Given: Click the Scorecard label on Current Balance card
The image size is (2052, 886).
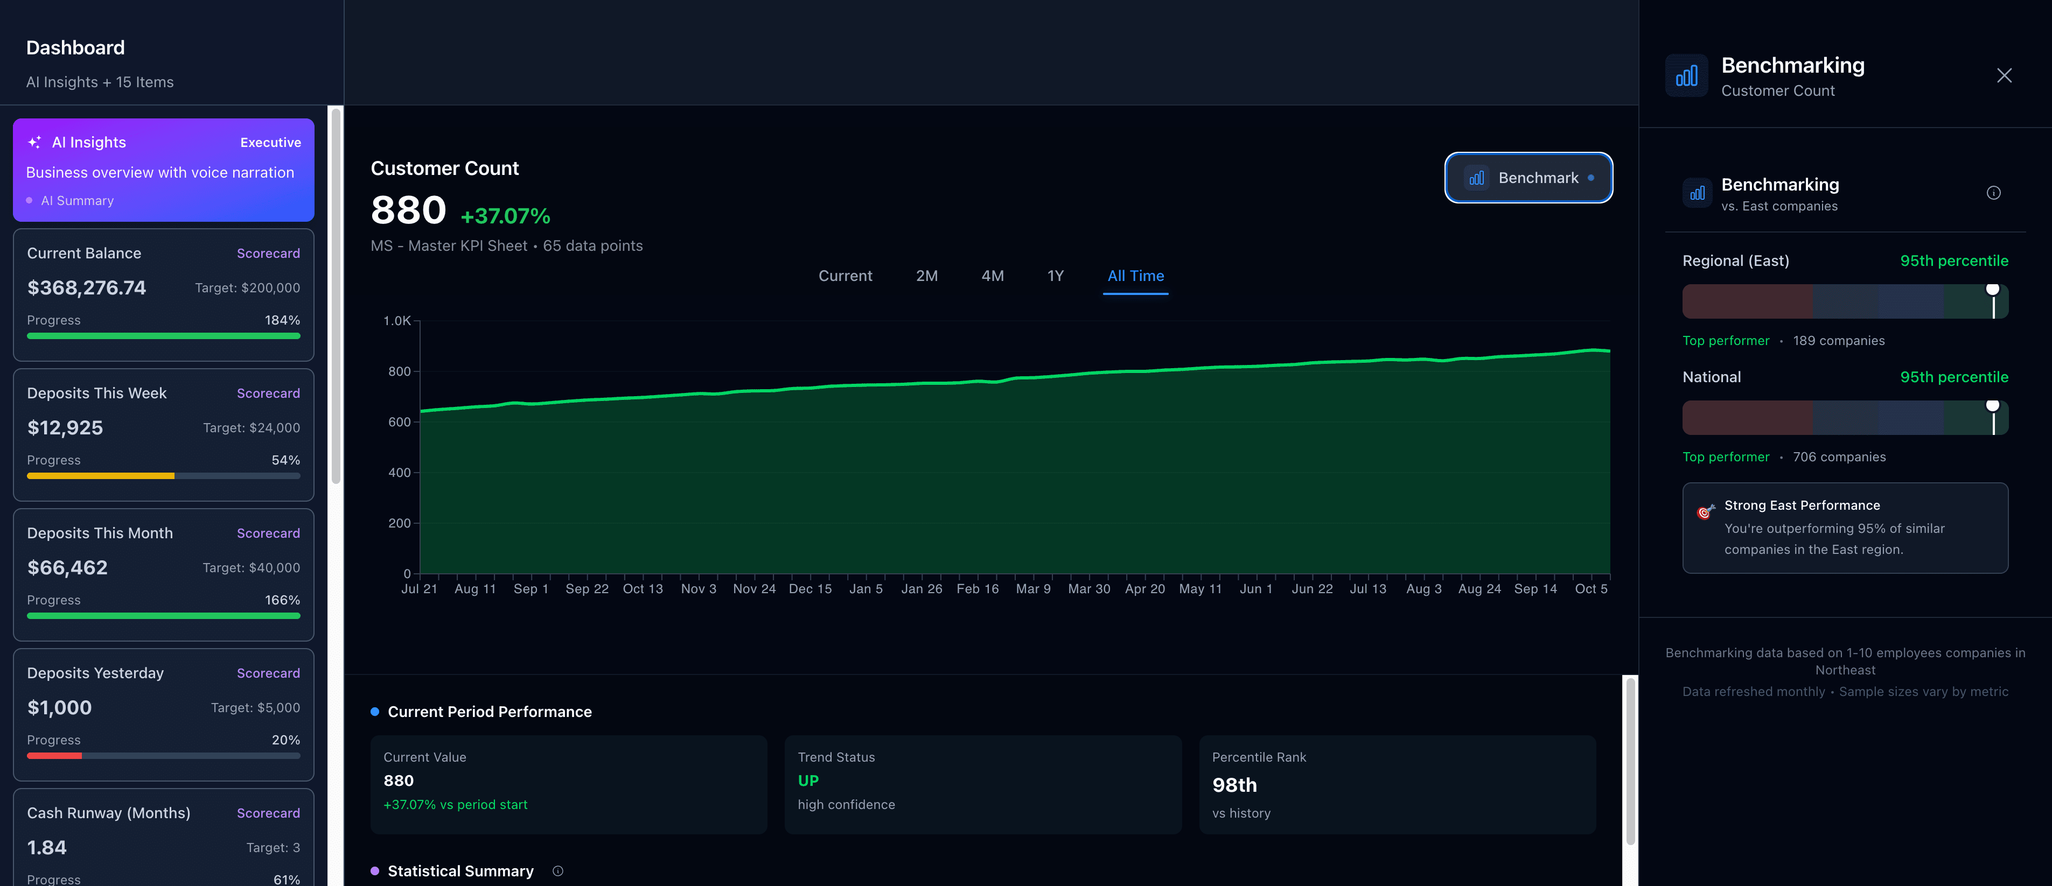Looking at the screenshot, I should [x=268, y=253].
